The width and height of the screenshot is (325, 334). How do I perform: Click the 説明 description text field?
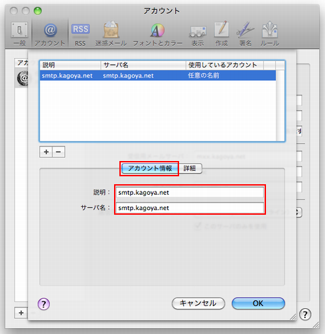pos(190,192)
